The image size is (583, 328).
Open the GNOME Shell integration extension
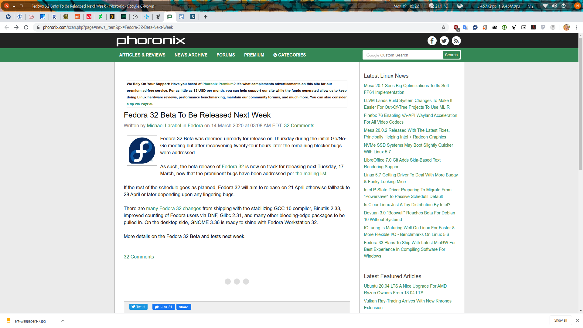[514, 27]
